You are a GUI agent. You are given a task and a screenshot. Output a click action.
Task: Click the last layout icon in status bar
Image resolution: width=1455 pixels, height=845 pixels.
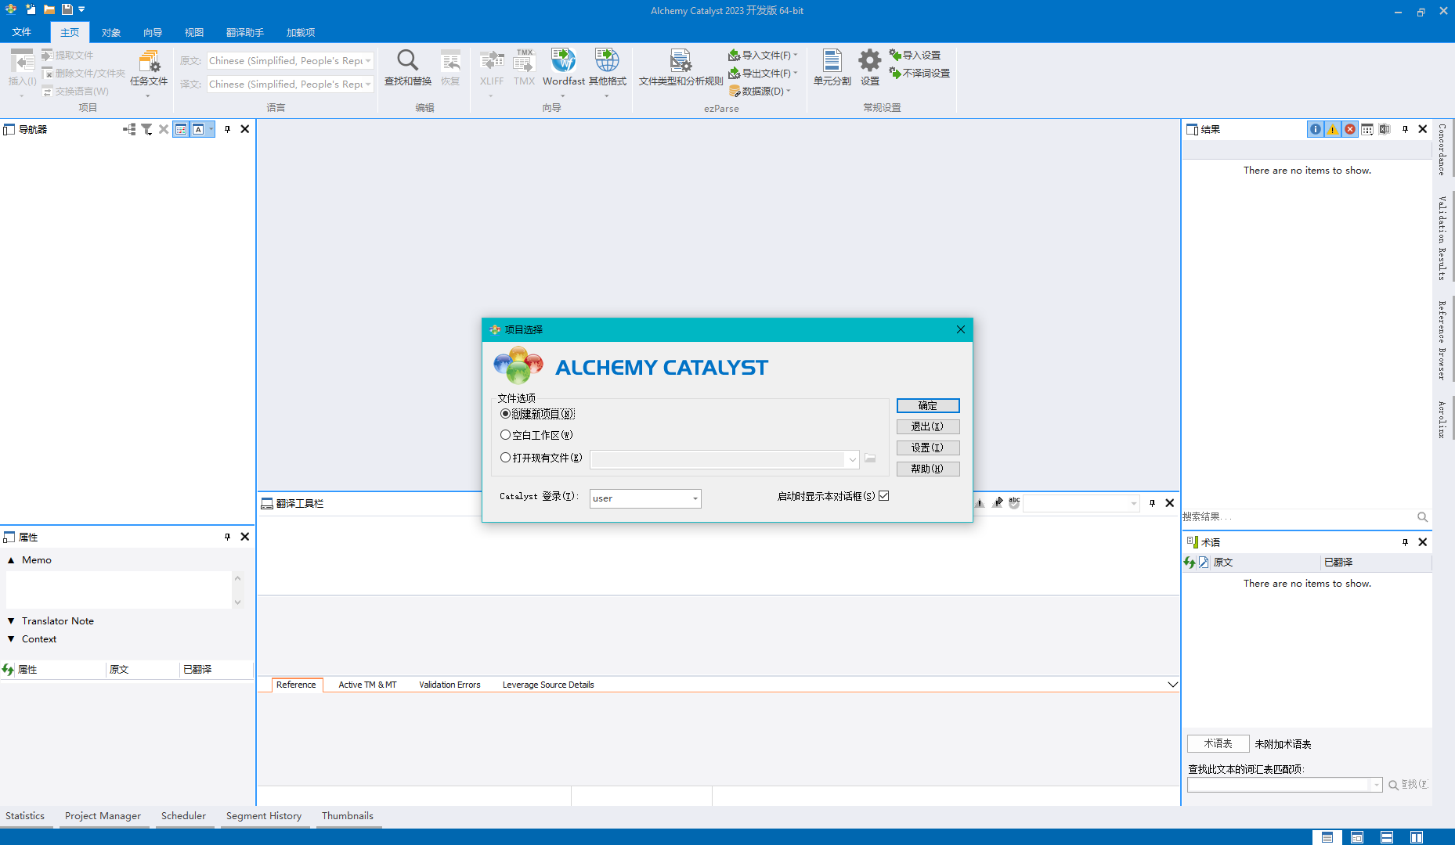pos(1417,837)
